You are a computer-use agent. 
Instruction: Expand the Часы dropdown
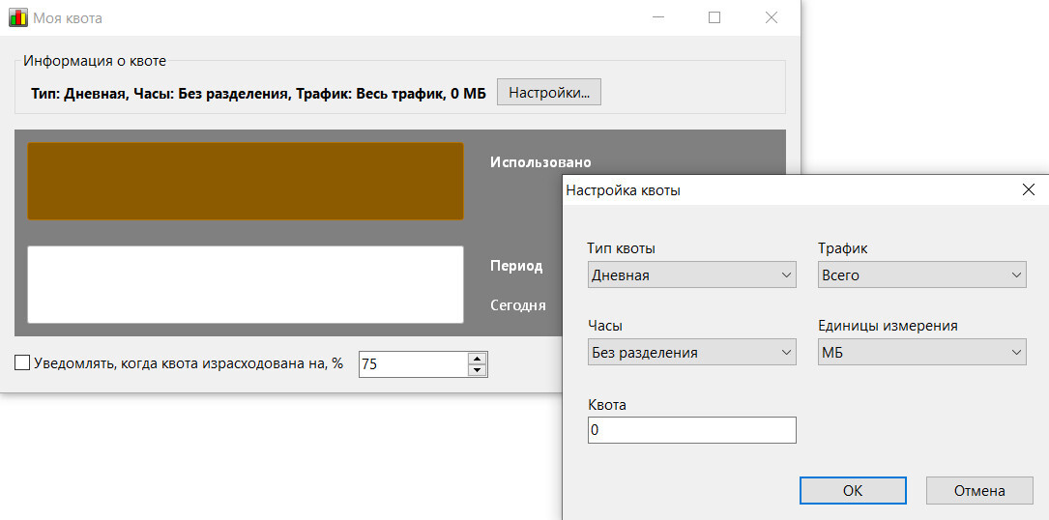point(691,353)
